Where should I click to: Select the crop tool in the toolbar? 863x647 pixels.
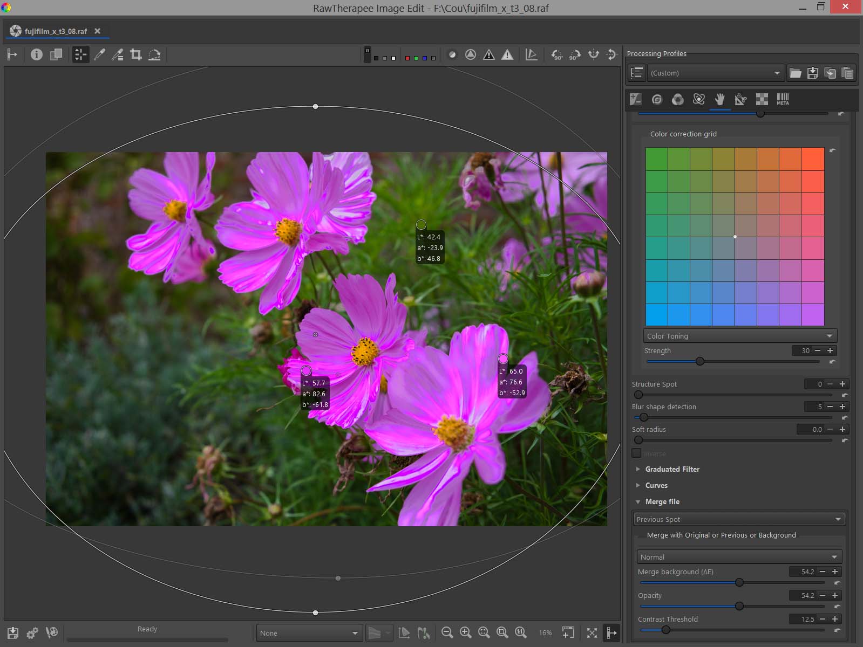point(136,54)
